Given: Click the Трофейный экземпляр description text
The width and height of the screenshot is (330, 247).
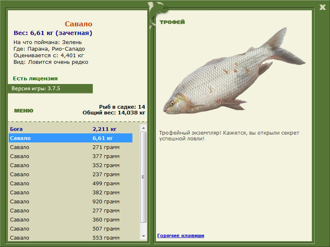Looking at the screenshot, I should click(229, 136).
